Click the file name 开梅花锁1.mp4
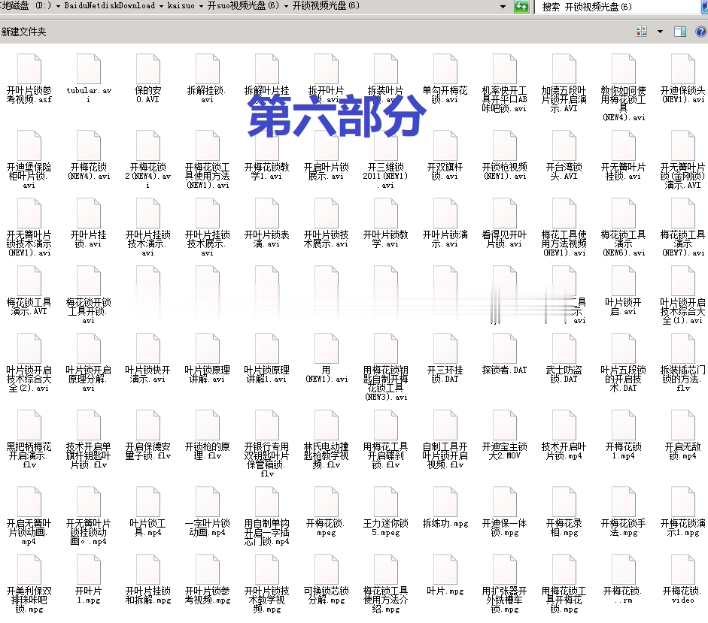Image resolution: width=708 pixels, height=623 pixels. [624, 451]
